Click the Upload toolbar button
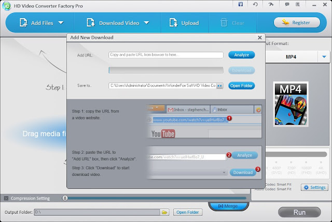This screenshot has width=332, height=222. (x=184, y=23)
